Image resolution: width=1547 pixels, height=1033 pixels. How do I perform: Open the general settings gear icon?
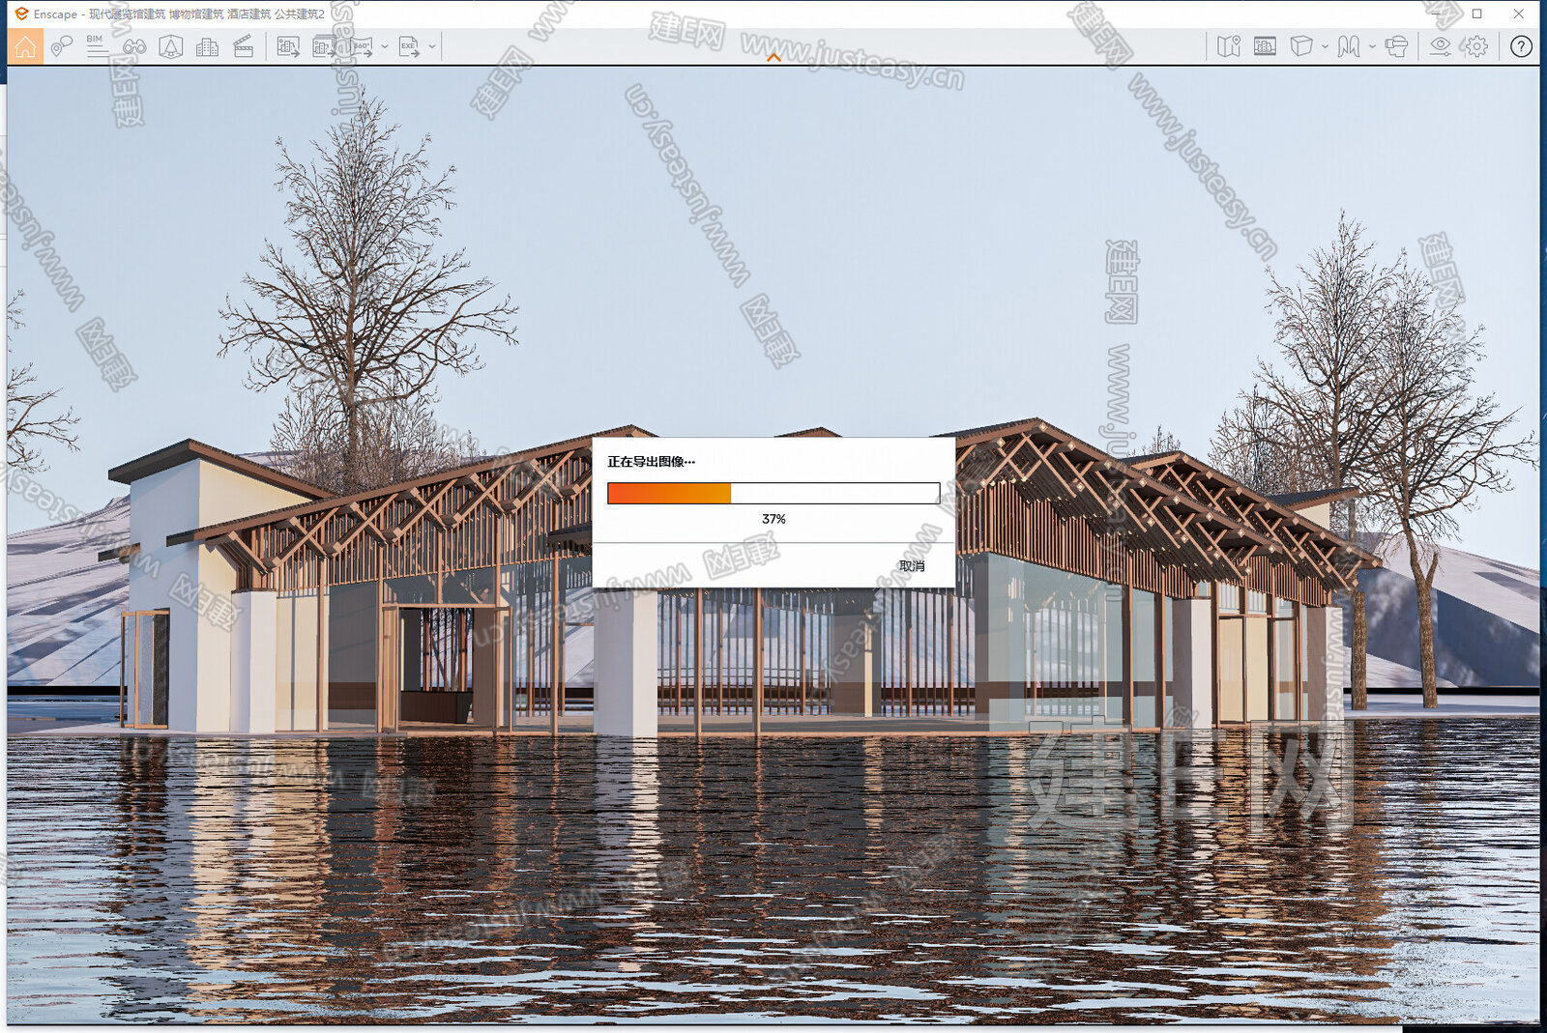click(1476, 46)
